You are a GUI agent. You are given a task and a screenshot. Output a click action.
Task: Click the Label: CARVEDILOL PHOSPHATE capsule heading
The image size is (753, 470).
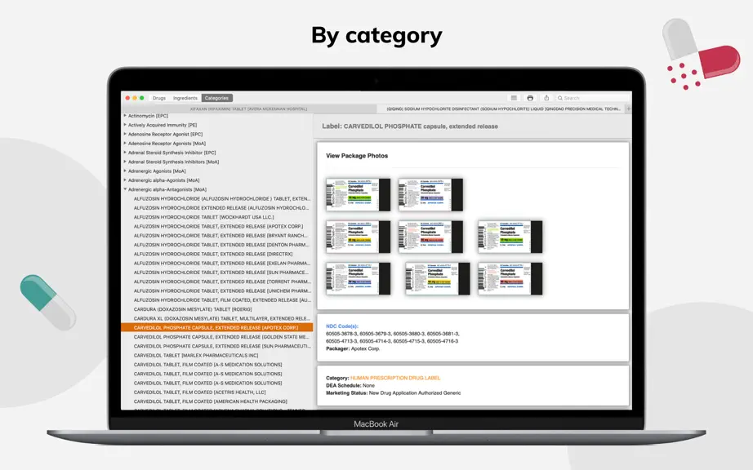pos(410,126)
